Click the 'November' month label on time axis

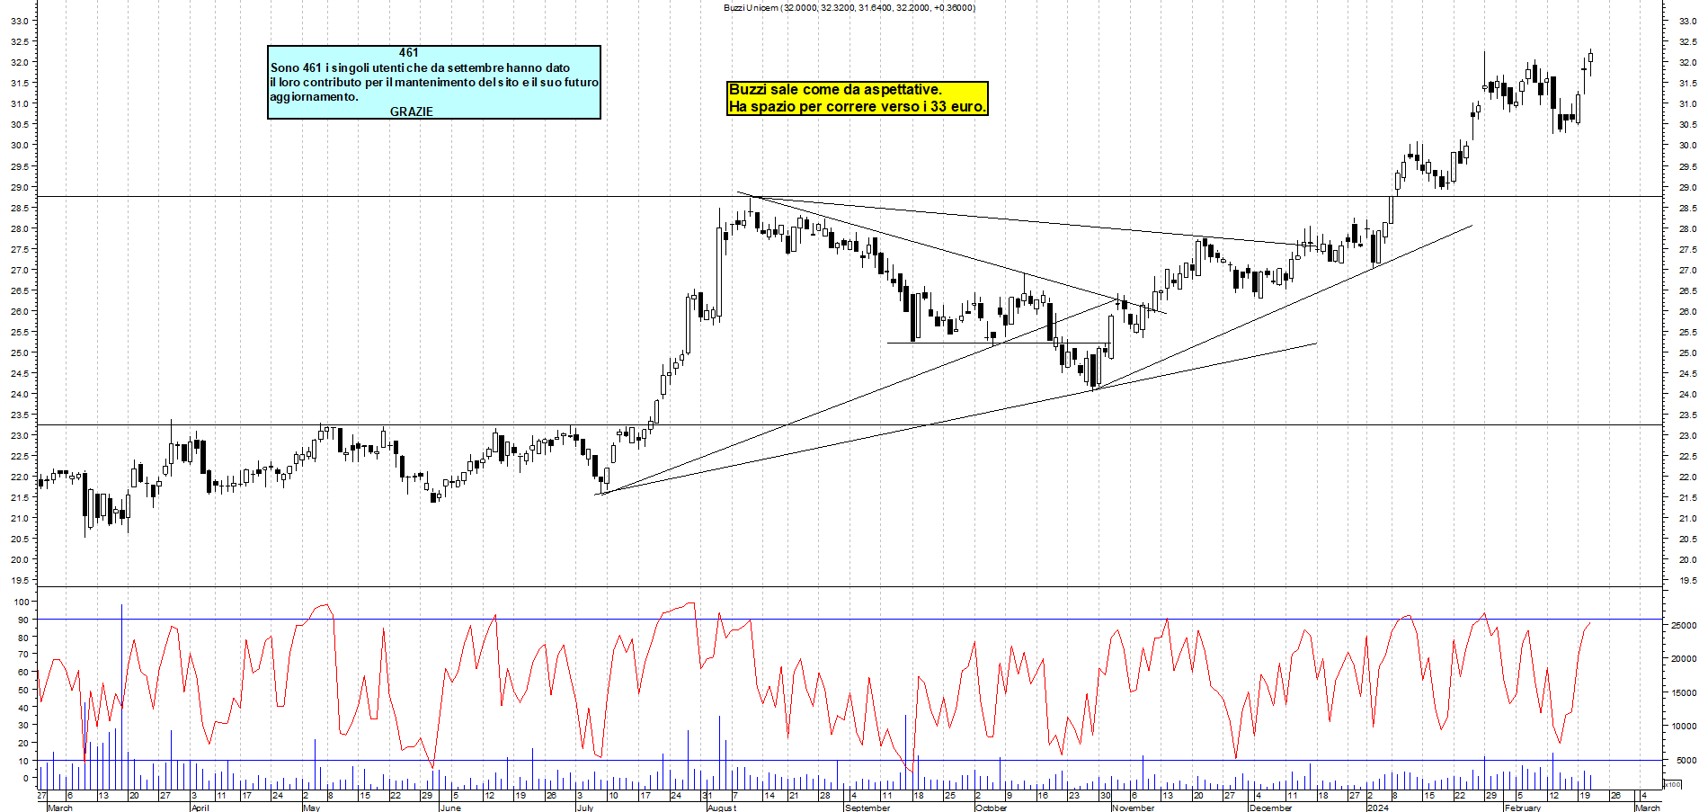[1134, 808]
